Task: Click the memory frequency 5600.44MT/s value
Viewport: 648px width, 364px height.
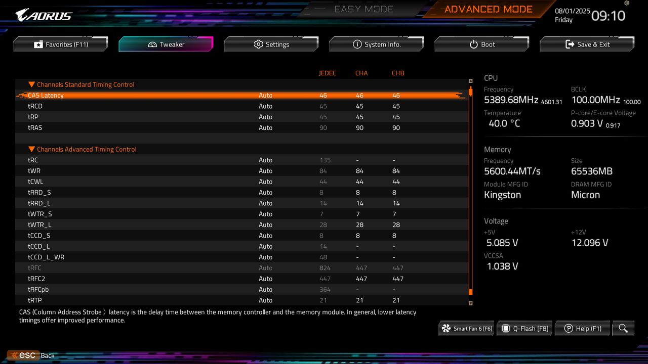Action: pos(512,171)
